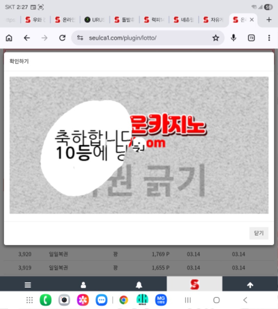Open a new browser tab
Image resolution: width=278 pixels, height=309 pixels.
tap(269, 20)
